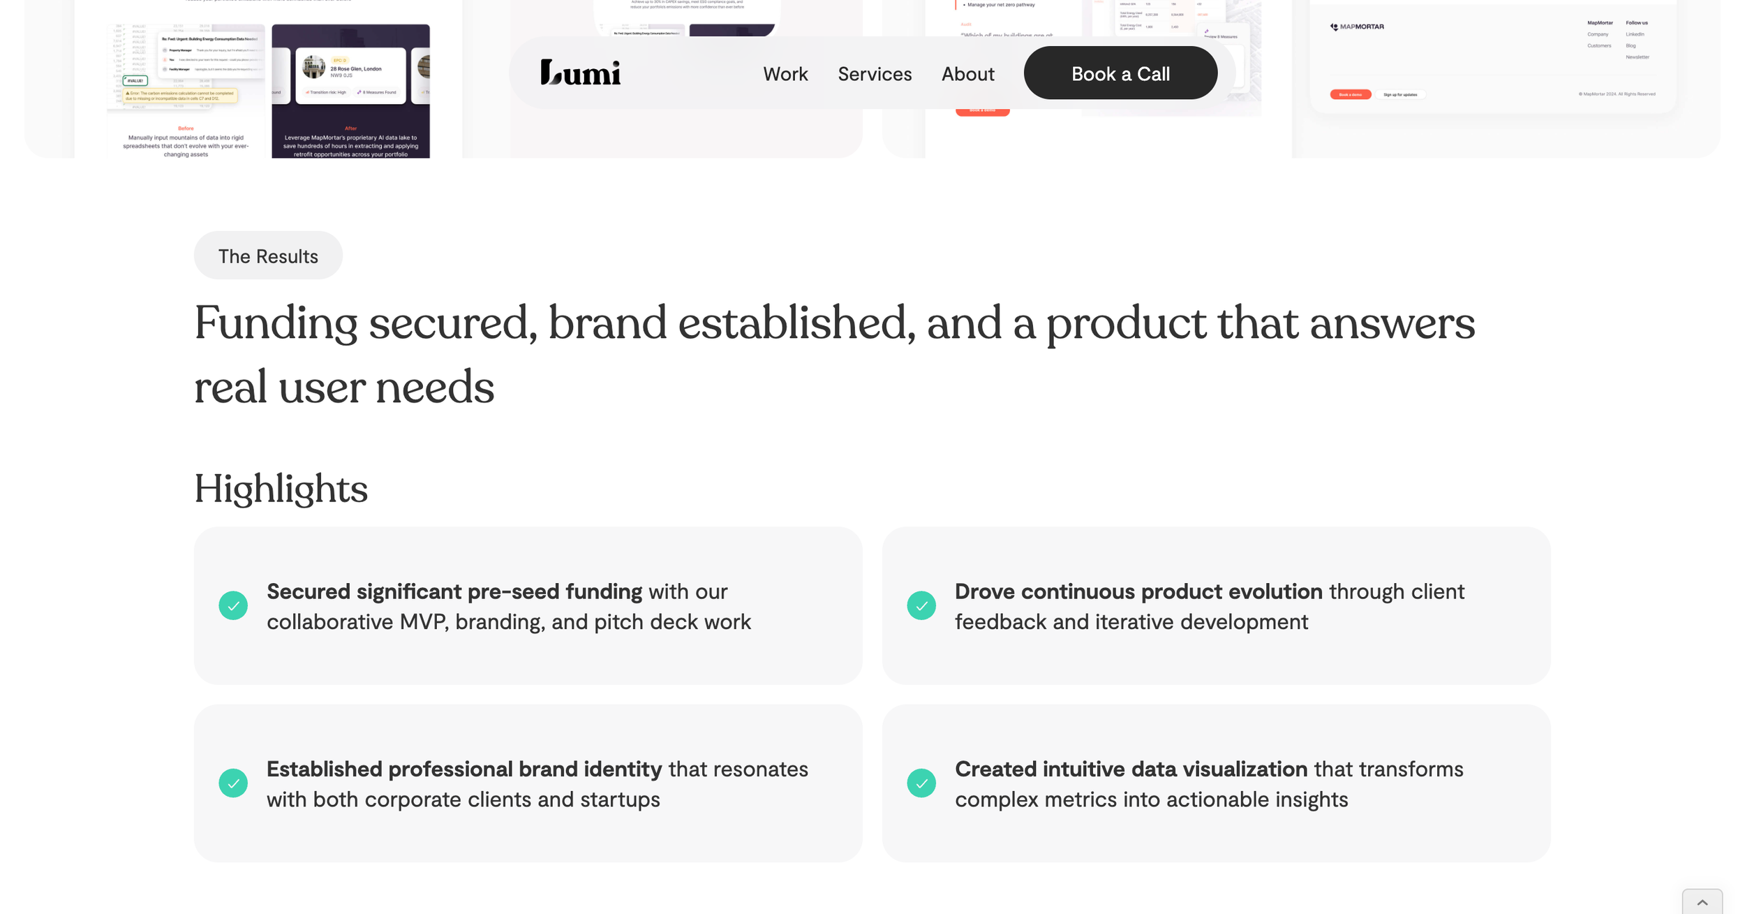Open the About navigation link

coord(967,73)
